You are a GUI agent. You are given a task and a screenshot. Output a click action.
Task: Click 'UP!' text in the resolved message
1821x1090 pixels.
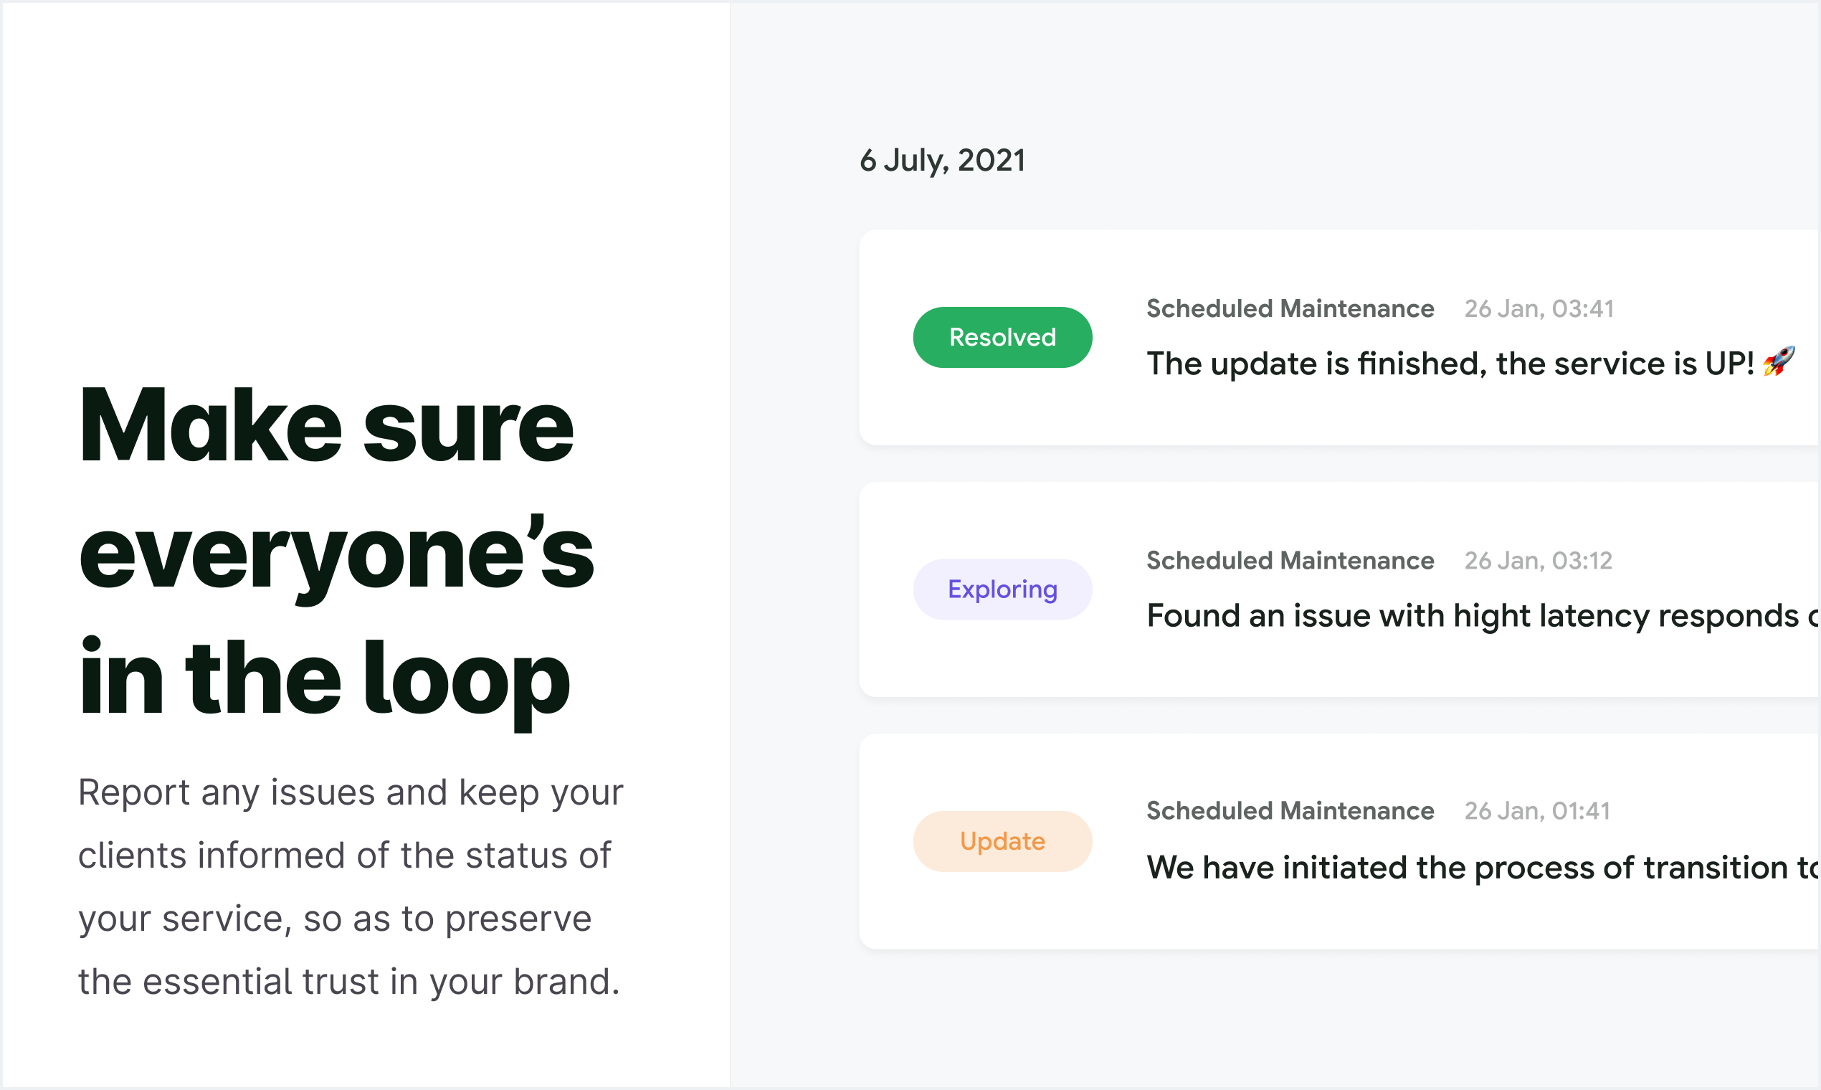click(x=1729, y=363)
